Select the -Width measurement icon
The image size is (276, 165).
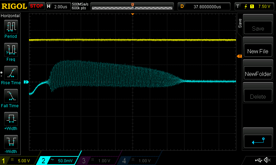(11, 142)
